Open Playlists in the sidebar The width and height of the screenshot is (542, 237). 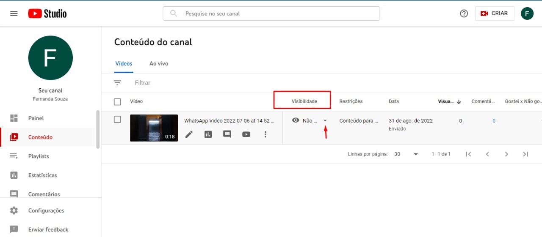[x=39, y=156]
